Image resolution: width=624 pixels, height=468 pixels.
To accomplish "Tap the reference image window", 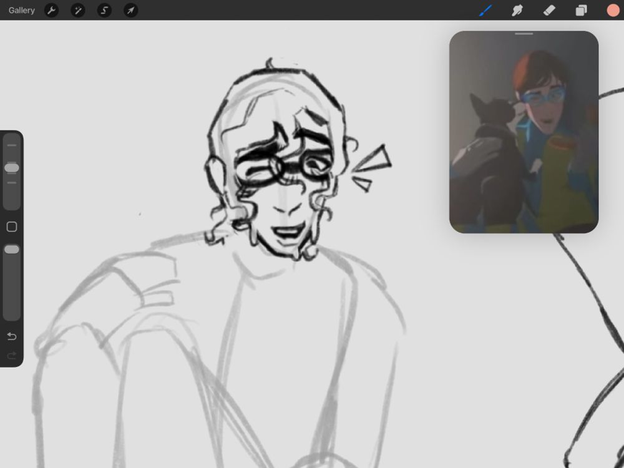I will [524, 132].
